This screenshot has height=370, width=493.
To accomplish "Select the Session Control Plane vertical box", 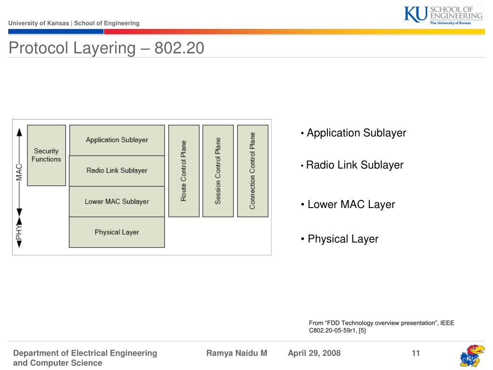I will [x=218, y=171].
